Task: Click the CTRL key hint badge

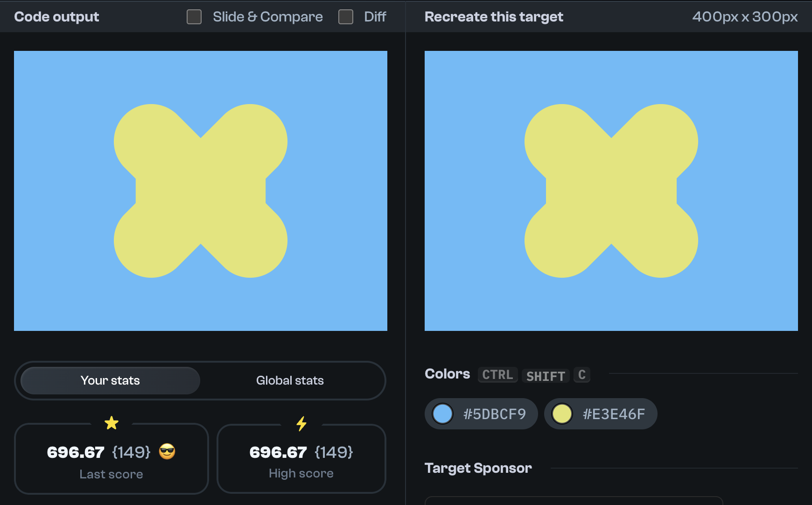Action: click(497, 375)
